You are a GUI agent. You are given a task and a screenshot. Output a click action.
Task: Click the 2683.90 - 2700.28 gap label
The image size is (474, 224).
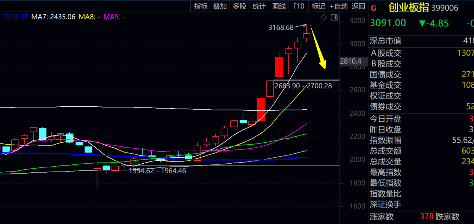(x=303, y=86)
